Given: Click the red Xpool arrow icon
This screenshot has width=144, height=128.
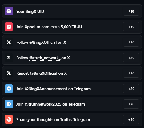Looking at the screenshot, I should 9,27.
